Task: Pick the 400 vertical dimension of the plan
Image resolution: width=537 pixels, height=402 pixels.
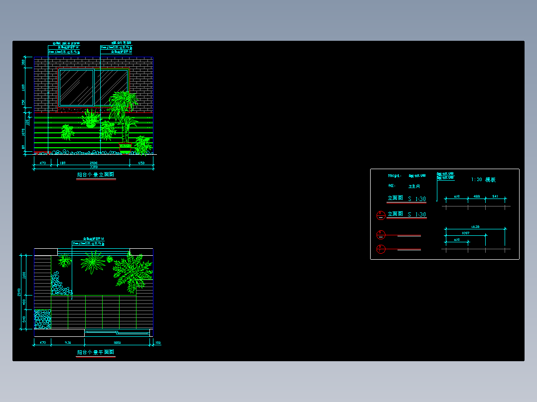Action: pos(24,302)
